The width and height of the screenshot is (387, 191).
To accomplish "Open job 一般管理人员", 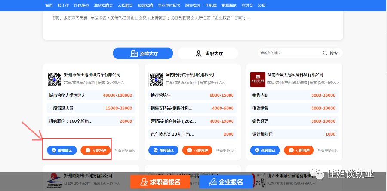I will tap(91, 108).
